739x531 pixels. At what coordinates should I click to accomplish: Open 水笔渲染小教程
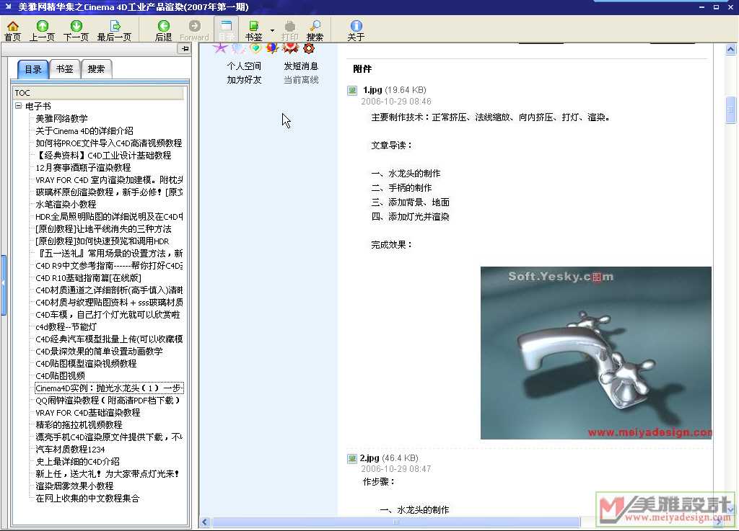tap(66, 204)
